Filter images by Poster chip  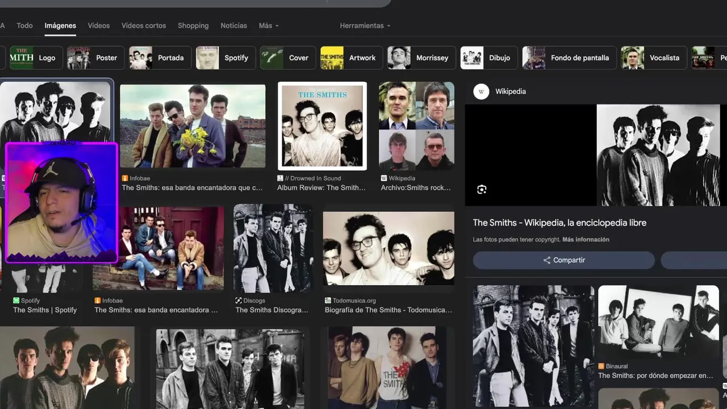tap(95, 58)
